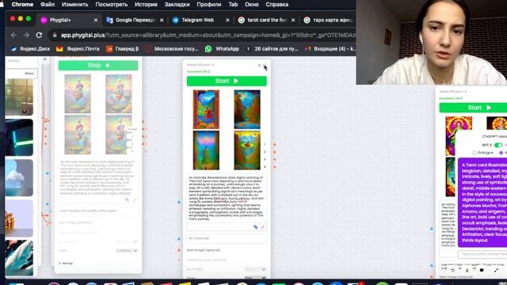Click pencil edit icon under middle prompt

pyautogui.click(x=262, y=227)
